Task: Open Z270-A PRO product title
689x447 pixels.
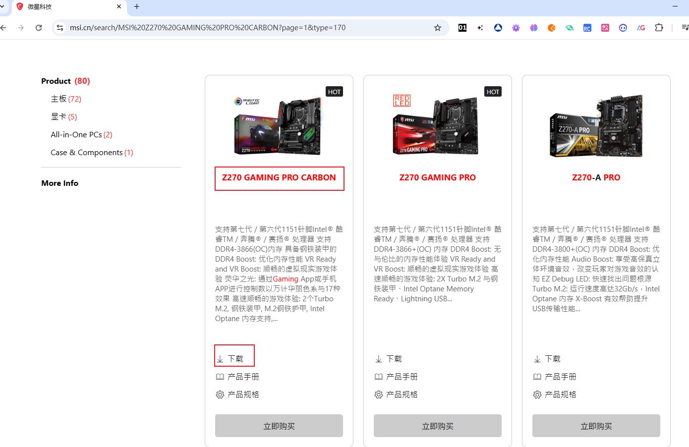Action: (596, 177)
